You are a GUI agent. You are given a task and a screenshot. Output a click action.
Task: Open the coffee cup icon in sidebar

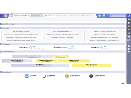coord(128,51)
